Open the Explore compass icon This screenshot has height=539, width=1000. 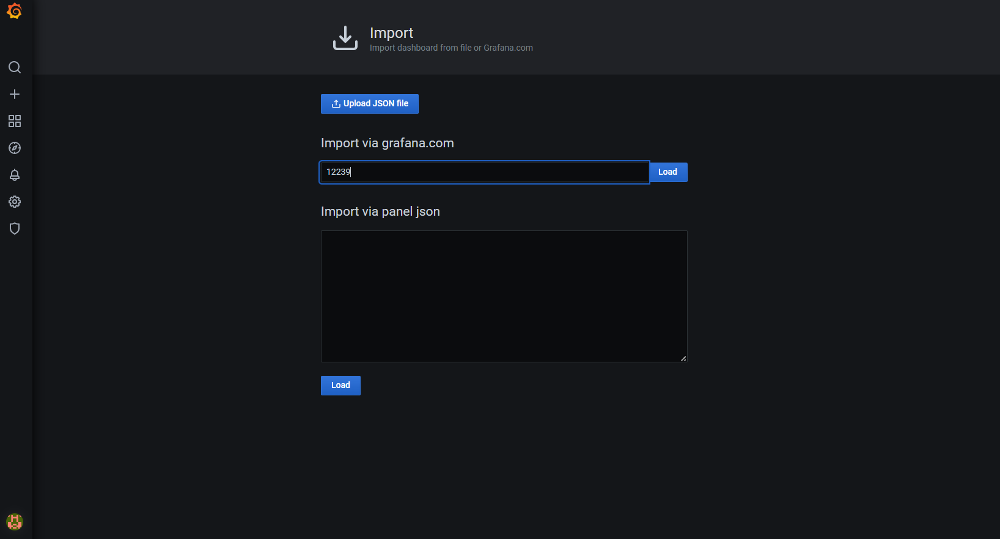(x=15, y=148)
